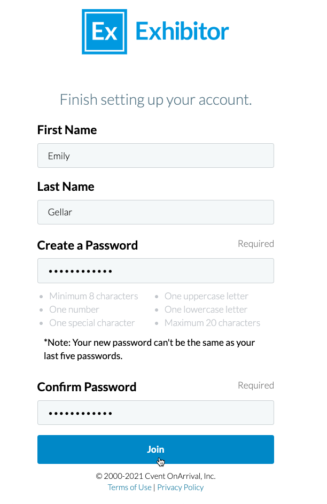The image size is (327, 504).
Task: Select the Finish setting up your account heading
Action: tap(155, 99)
